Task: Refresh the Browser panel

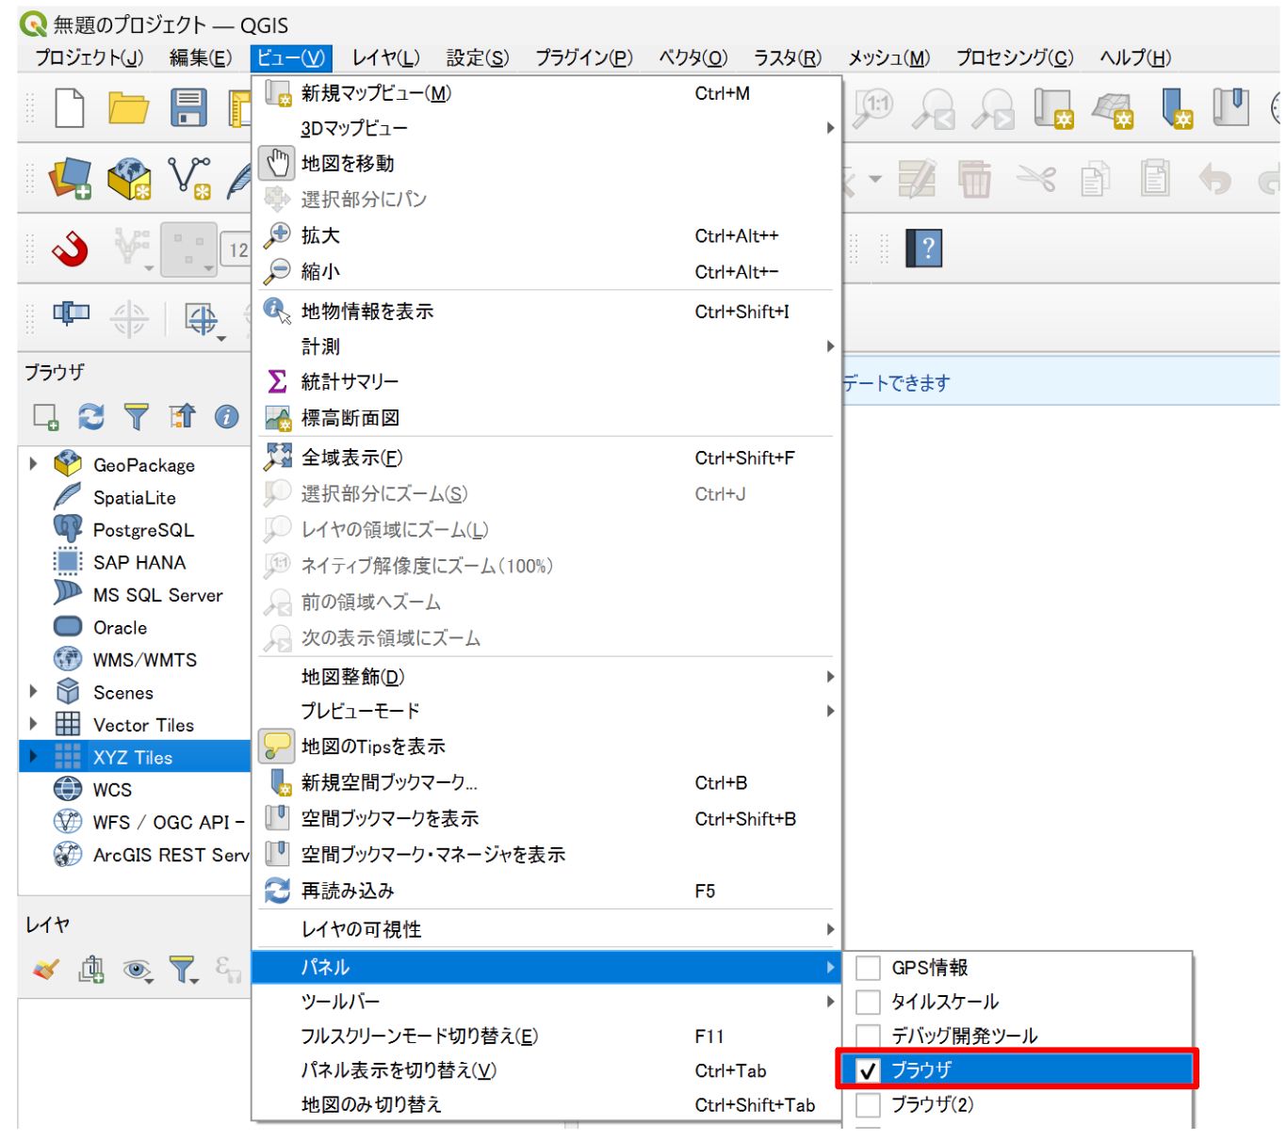Action: tap(91, 416)
